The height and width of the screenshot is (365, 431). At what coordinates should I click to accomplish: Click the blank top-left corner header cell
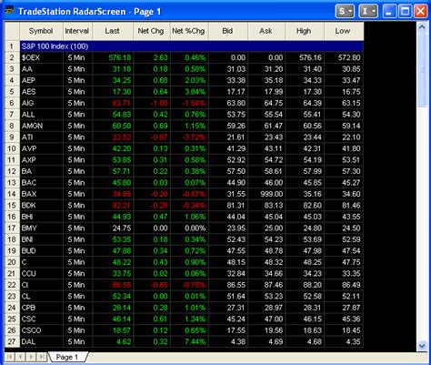click(x=12, y=31)
